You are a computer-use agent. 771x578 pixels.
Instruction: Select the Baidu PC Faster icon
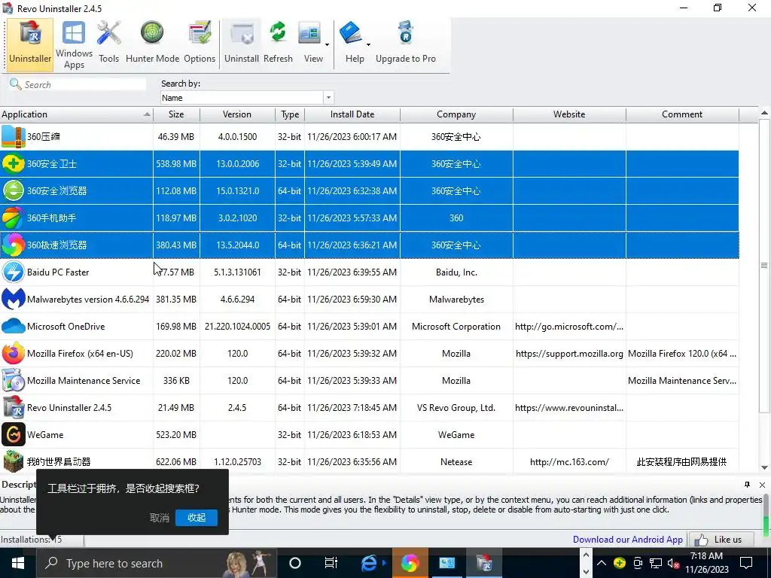(14, 272)
